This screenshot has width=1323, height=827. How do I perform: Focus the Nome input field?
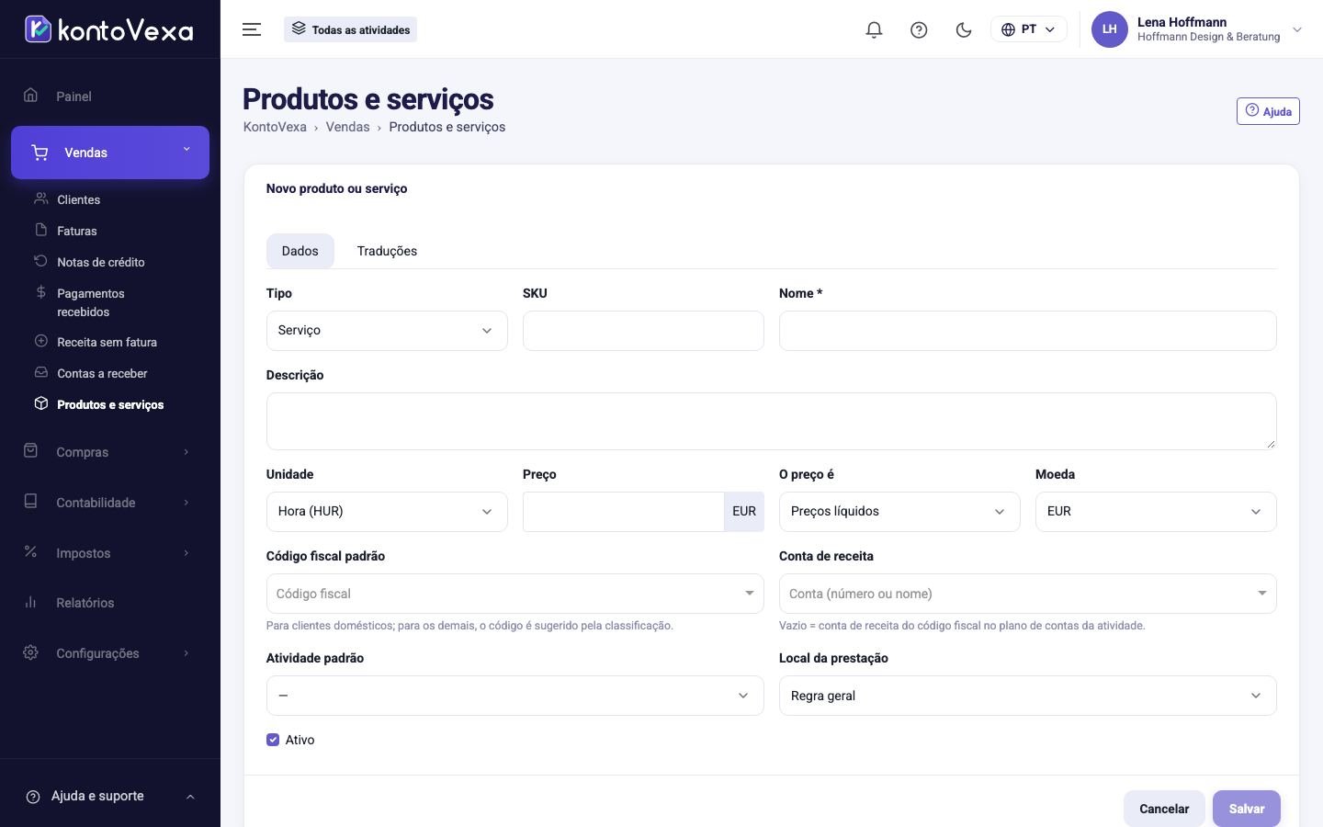click(1027, 331)
